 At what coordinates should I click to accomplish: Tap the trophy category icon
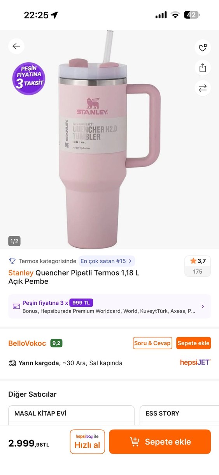pos(12,261)
